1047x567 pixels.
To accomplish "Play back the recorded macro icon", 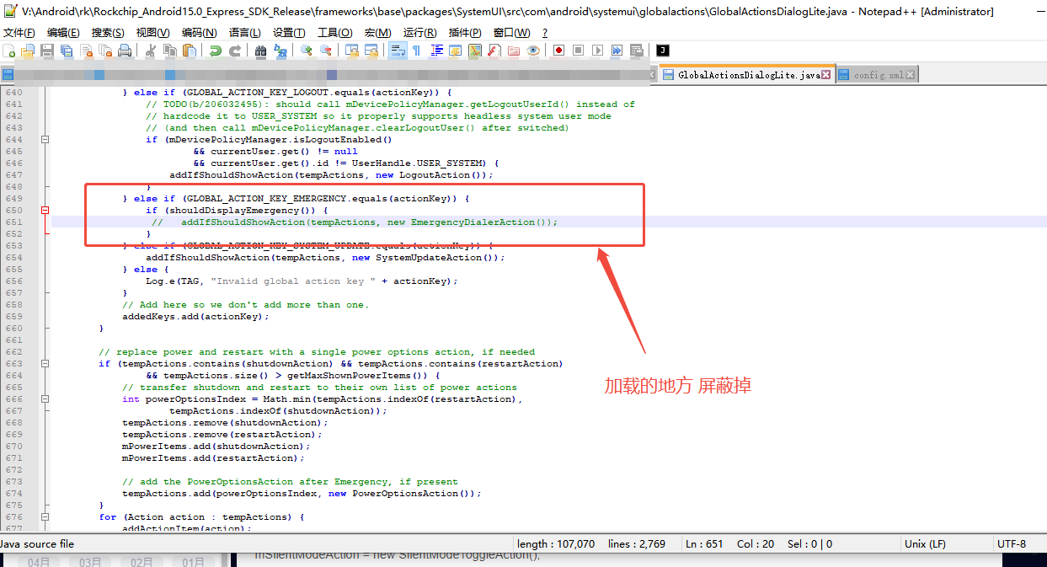I will [597, 51].
